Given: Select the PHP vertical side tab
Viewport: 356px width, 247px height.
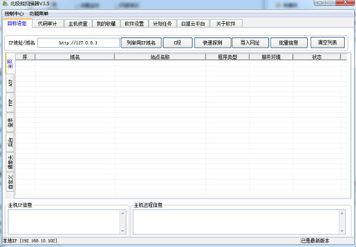Looking at the screenshot, I should coord(10,102).
